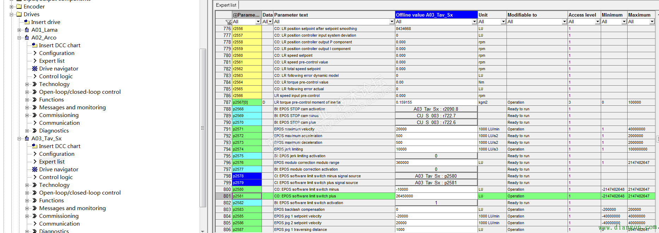The width and height of the screenshot is (659, 233).
Task: Click the A02_Arco drive unit icon
Action: coord(27,37)
